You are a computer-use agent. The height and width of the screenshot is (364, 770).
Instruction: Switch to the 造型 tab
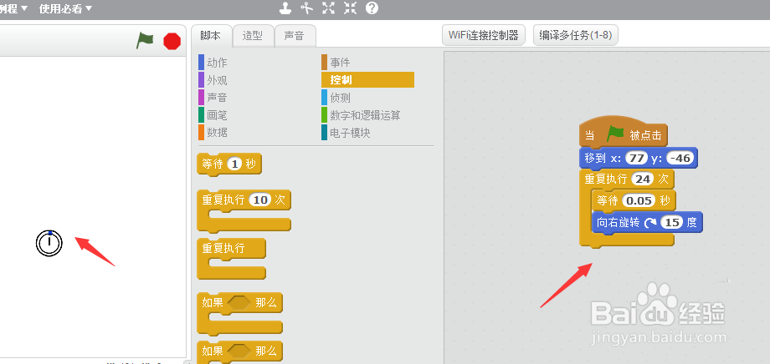click(253, 36)
